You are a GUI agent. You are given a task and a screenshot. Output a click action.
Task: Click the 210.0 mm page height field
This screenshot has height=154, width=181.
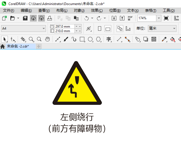point(64,31)
